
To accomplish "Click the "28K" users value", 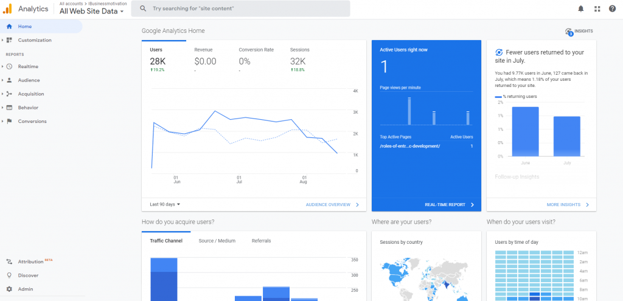I will click(158, 61).
